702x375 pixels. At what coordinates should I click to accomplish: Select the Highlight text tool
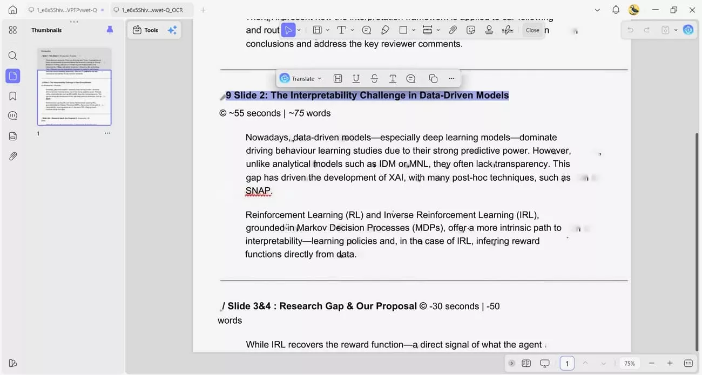click(317, 30)
